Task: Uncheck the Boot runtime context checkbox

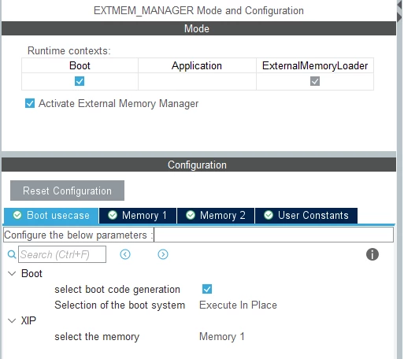Action: click(x=80, y=81)
